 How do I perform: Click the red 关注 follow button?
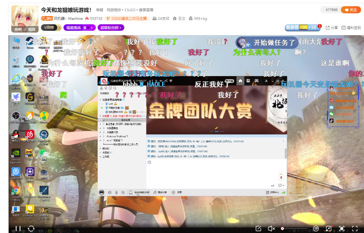(351, 10)
